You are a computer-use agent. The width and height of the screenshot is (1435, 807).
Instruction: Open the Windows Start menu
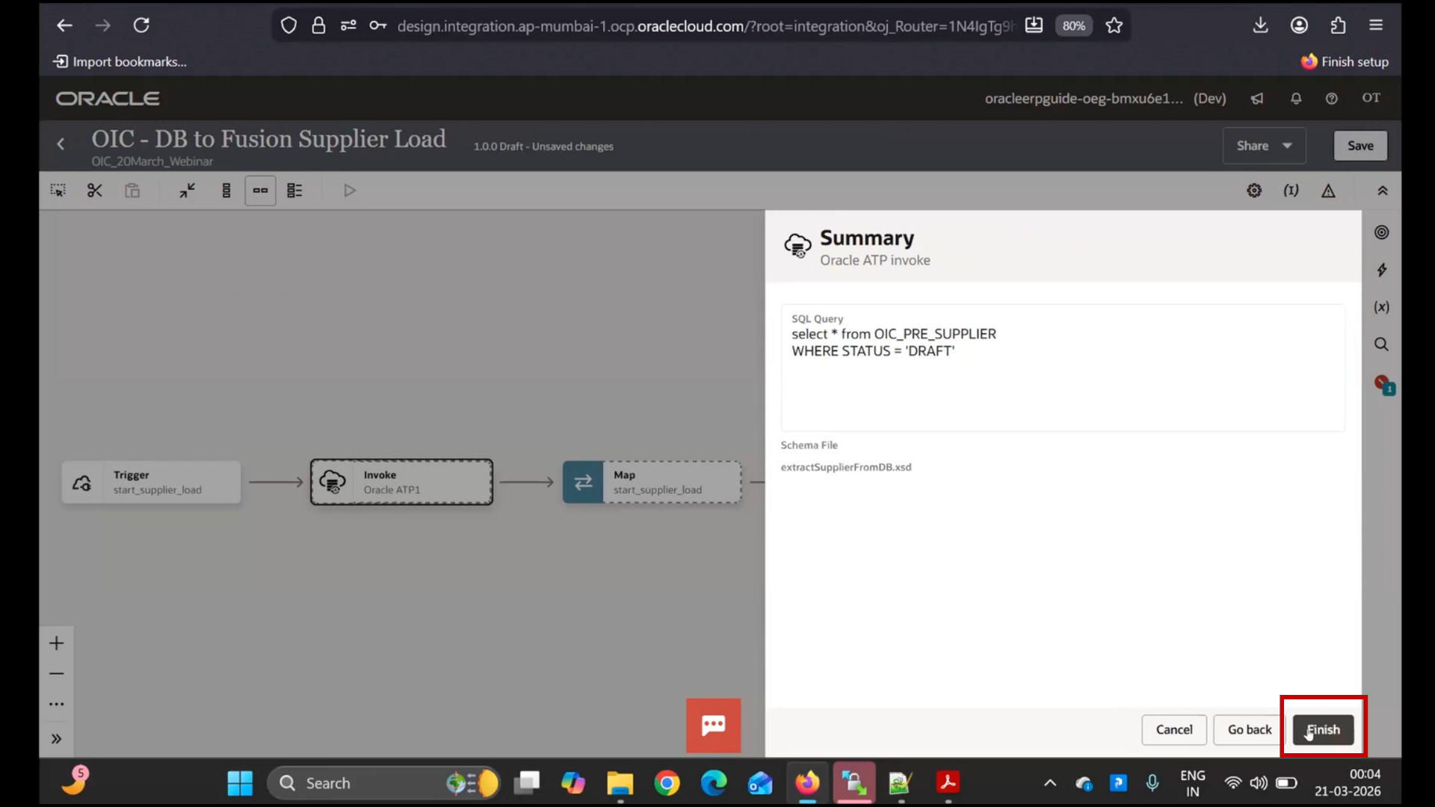tap(240, 783)
